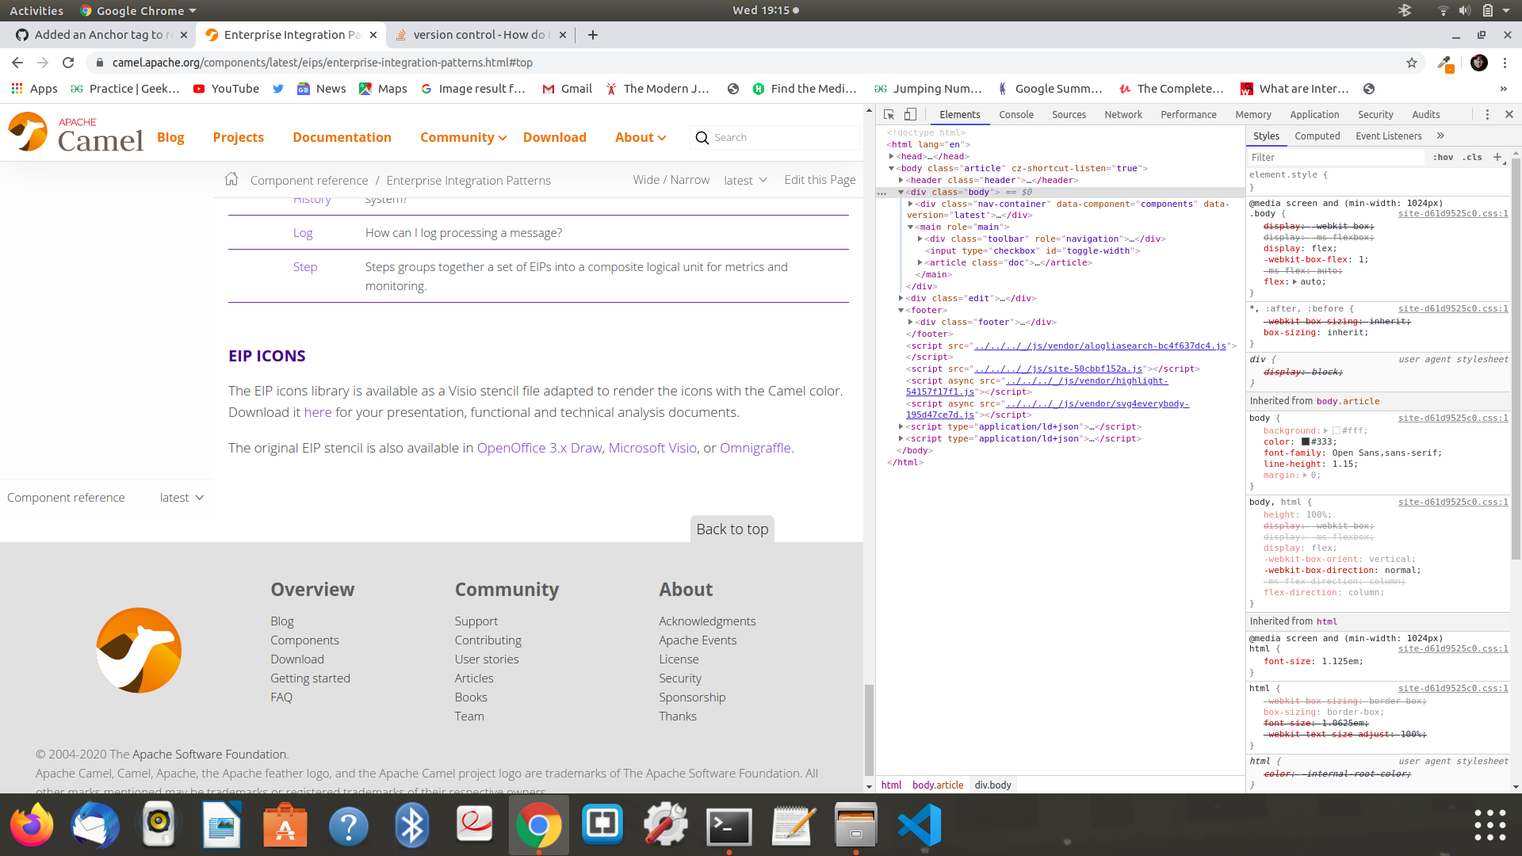Image resolution: width=1522 pixels, height=856 pixels.
Task: Show all applications grid
Action: (x=1490, y=825)
